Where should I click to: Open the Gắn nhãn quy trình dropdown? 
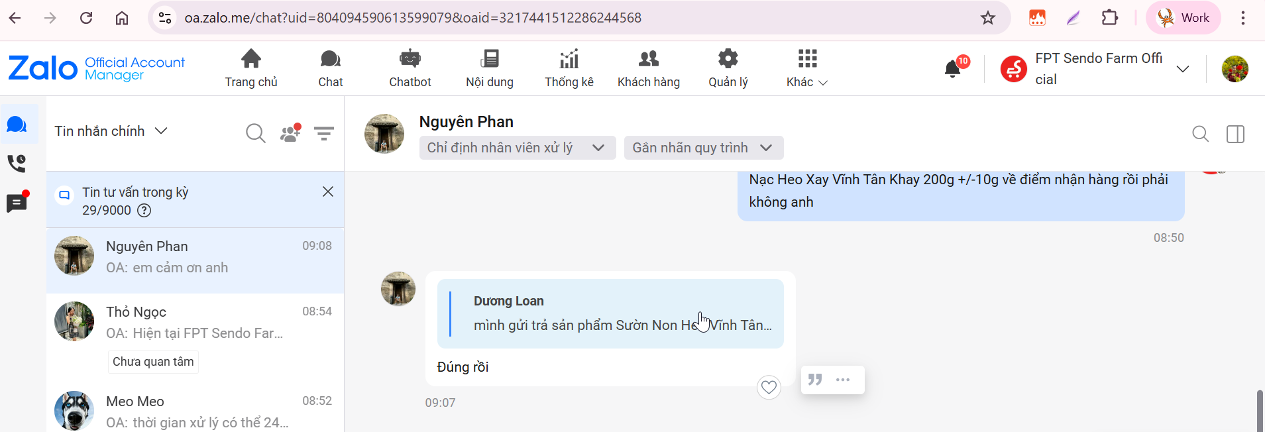[x=703, y=148]
